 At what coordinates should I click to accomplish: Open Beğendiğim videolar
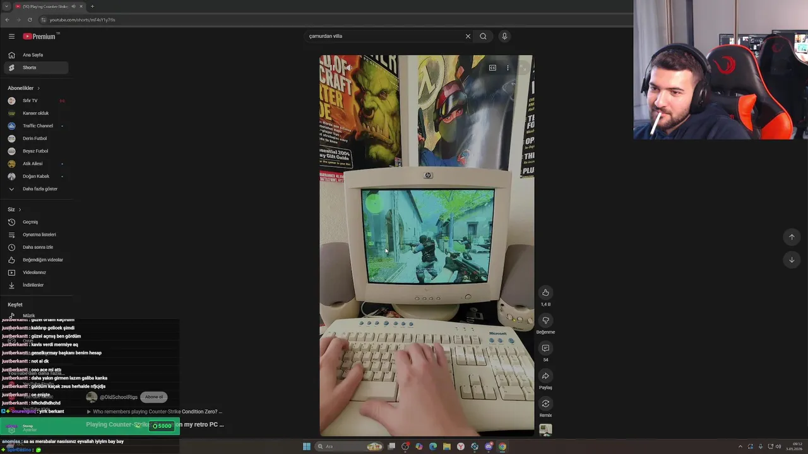pyautogui.click(x=35, y=260)
